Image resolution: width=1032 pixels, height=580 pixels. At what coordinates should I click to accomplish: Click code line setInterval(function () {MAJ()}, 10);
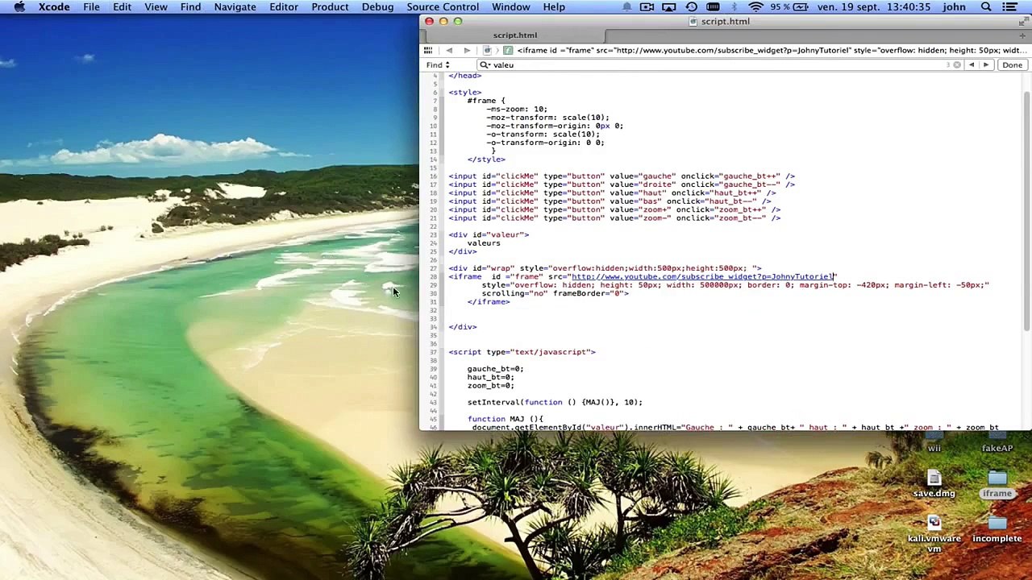555,402
